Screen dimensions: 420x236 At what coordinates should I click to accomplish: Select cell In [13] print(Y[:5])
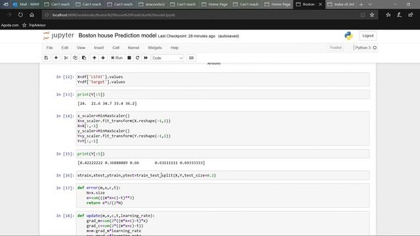click(222, 94)
